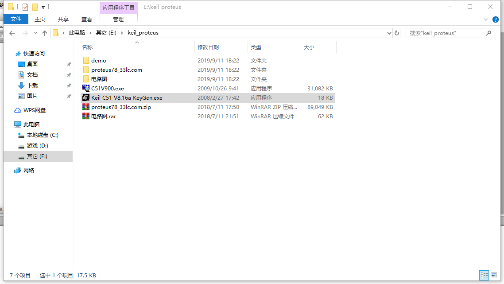This screenshot has height=284, width=504.
Task: Refresh the keil_proteus folder view
Action: tap(397, 33)
